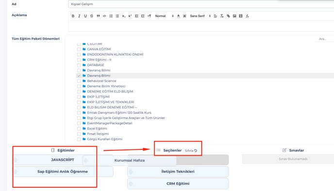
Task: Create an ordered numbered list
Action: pyautogui.click(x=111, y=16)
